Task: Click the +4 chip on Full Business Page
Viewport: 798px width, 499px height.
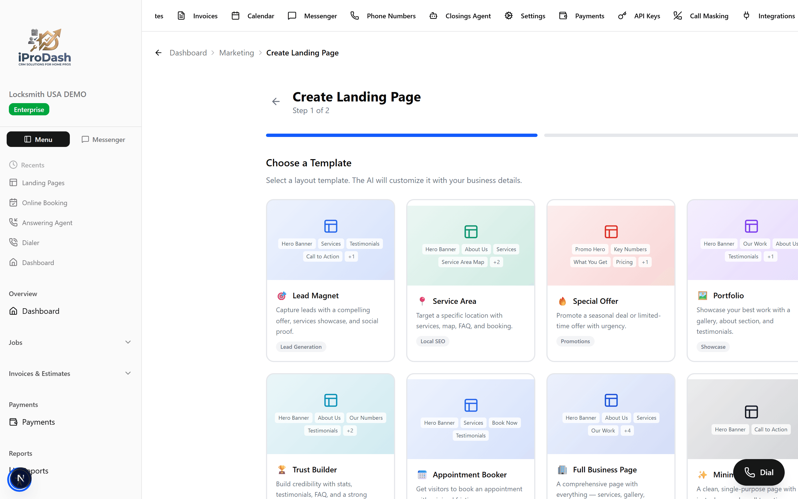Action: pos(627,431)
